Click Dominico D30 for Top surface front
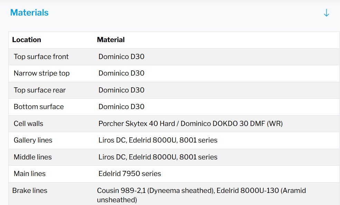The width and height of the screenshot is (340, 205). click(x=121, y=57)
